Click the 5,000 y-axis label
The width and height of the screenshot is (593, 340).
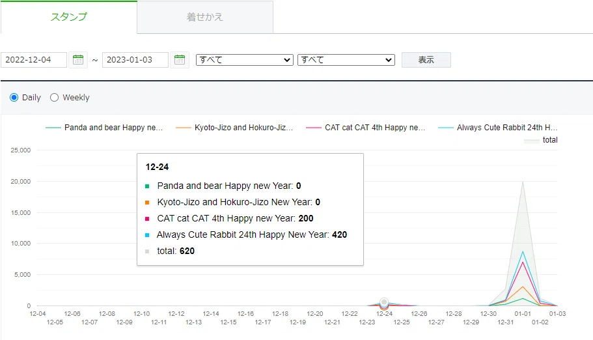(x=22, y=274)
